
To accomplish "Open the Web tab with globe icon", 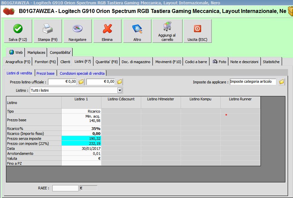I will pyautogui.click(x=16, y=52).
